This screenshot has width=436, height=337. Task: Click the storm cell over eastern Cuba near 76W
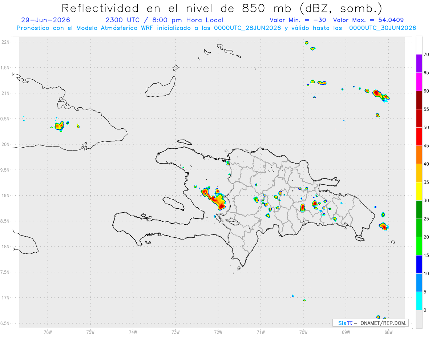pyautogui.click(x=59, y=126)
